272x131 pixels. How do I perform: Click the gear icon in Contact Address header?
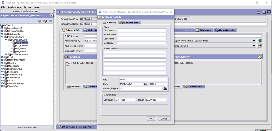coord(259,57)
